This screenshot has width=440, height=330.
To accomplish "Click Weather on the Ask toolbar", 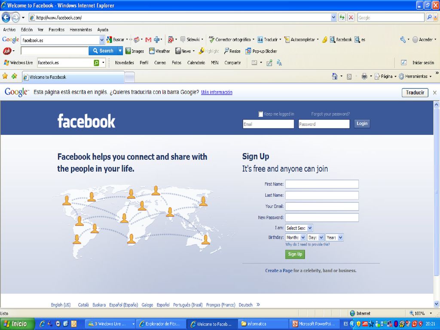I will pos(159,51).
